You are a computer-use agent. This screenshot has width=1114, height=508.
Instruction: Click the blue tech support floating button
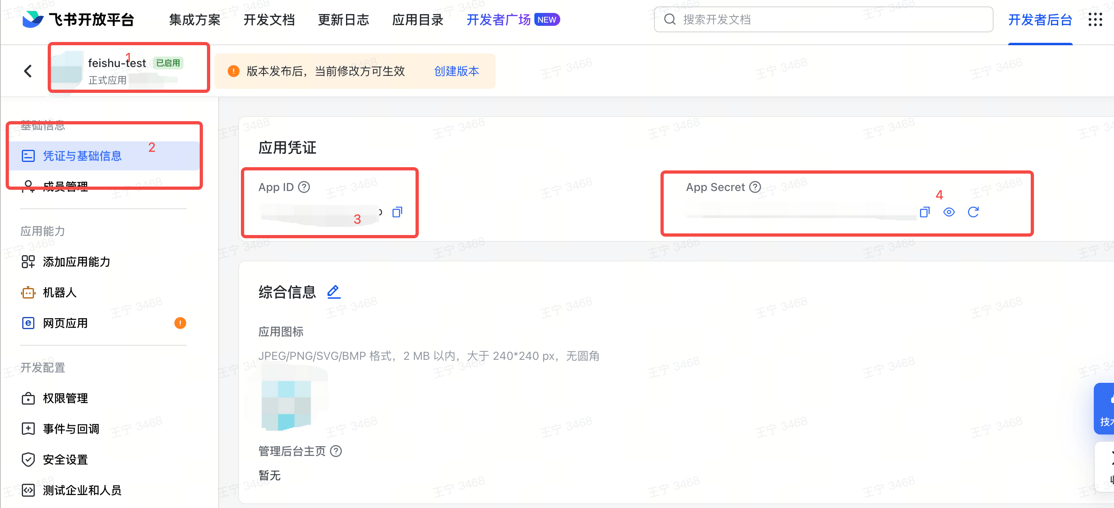click(1104, 409)
